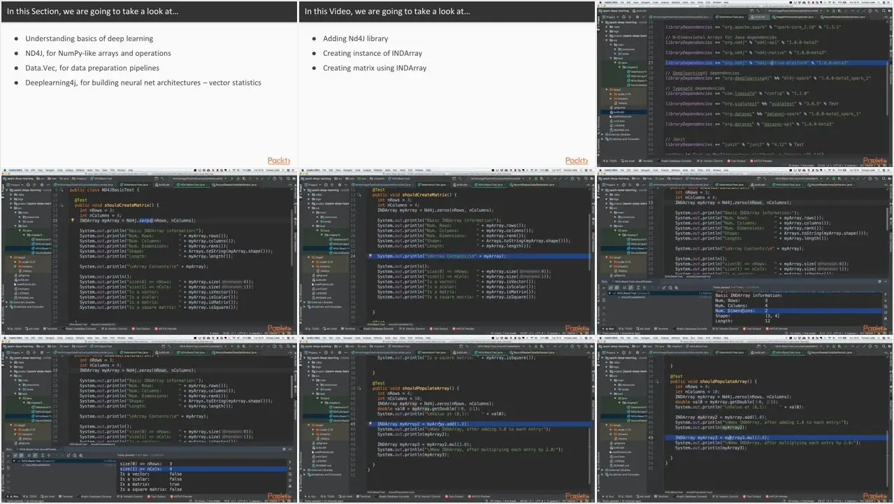Click the datavec-api dependency line
The width and height of the screenshot is (894, 504).
pyautogui.click(x=749, y=124)
